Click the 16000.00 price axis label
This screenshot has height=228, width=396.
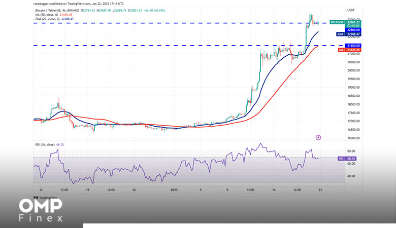pyautogui.click(x=353, y=138)
